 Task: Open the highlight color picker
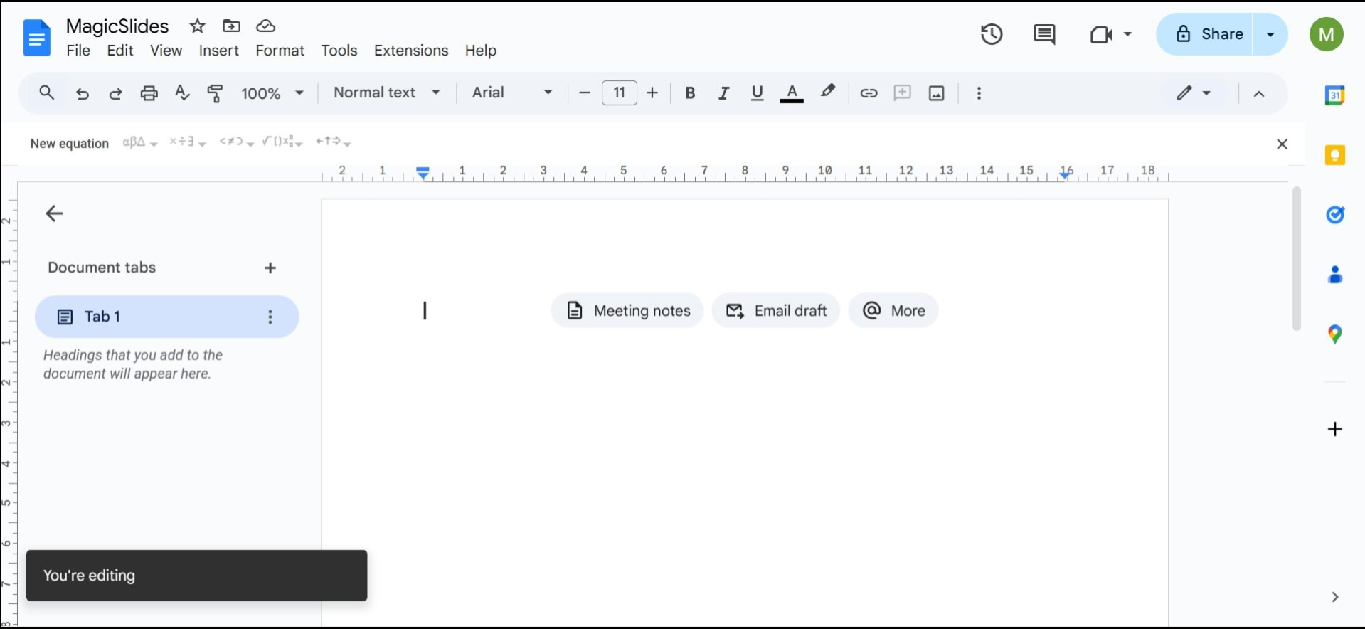(x=828, y=92)
